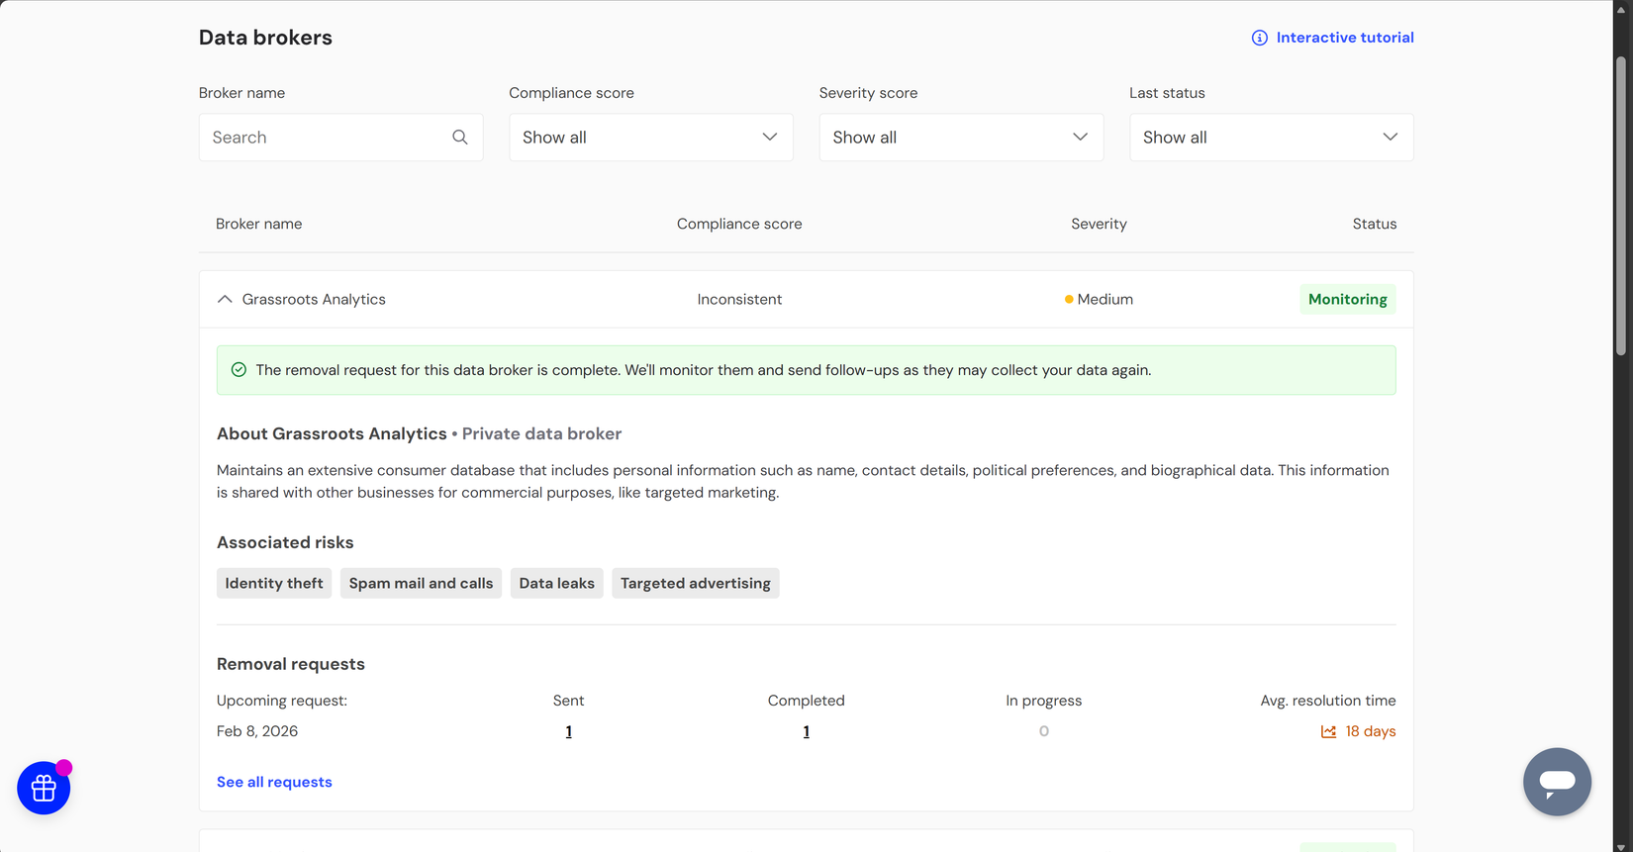Open the Last status filter dropdown
The width and height of the screenshot is (1633, 852).
[x=1271, y=138]
